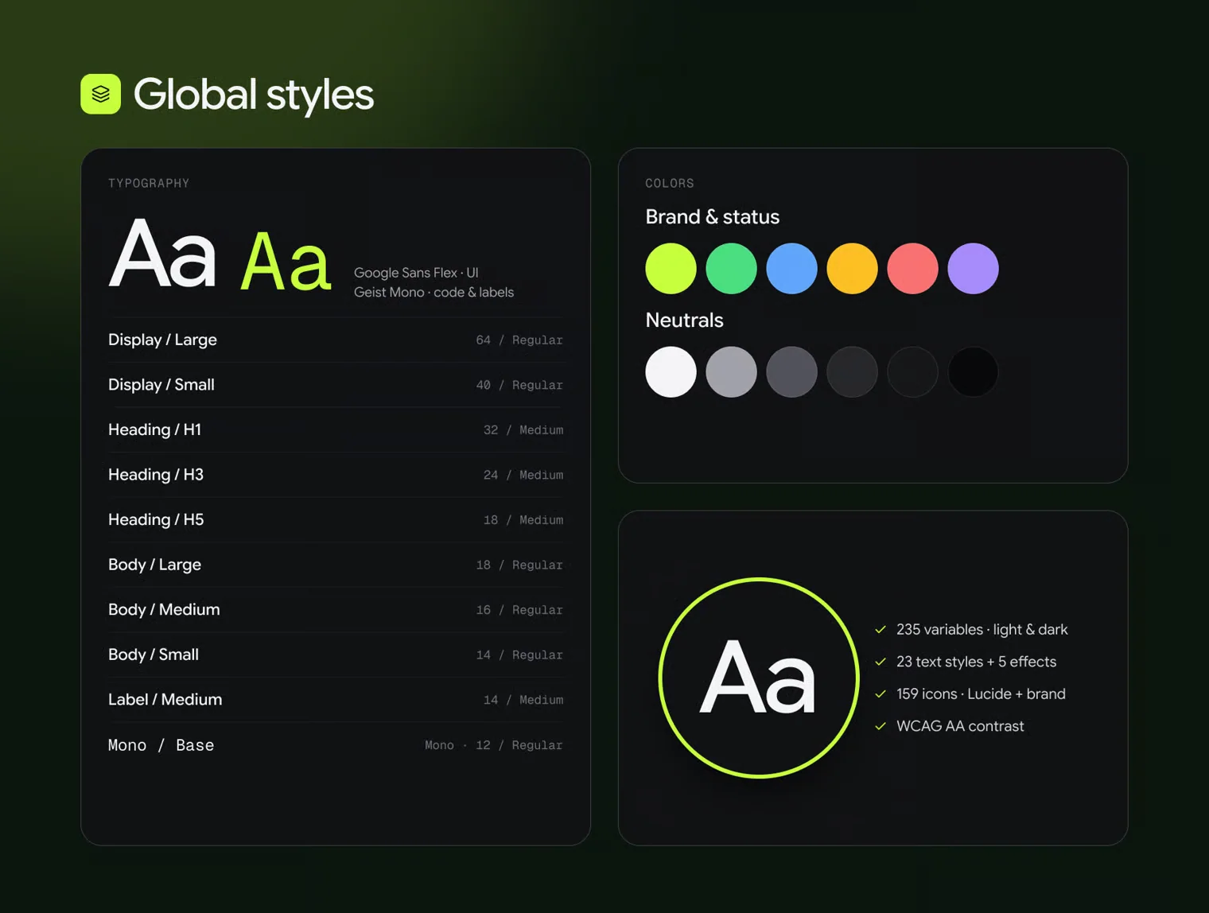Pick the pure black neutral swatch

click(x=973, y=371)
